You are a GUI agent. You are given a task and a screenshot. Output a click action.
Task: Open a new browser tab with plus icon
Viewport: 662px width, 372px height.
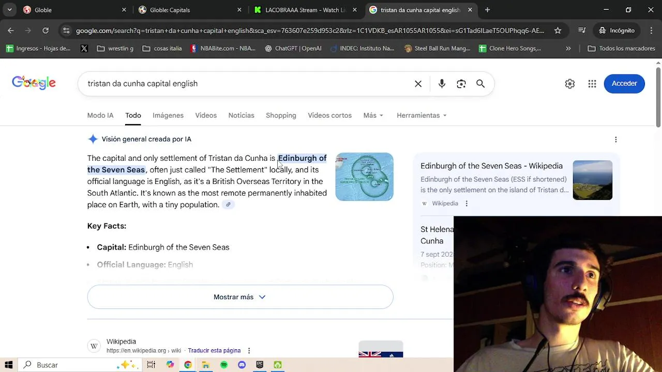click(487, 10)
